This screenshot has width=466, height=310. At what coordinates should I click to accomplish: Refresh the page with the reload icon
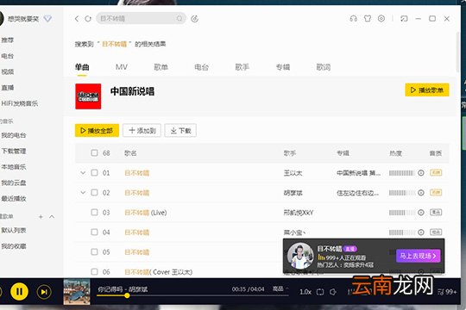88,19
